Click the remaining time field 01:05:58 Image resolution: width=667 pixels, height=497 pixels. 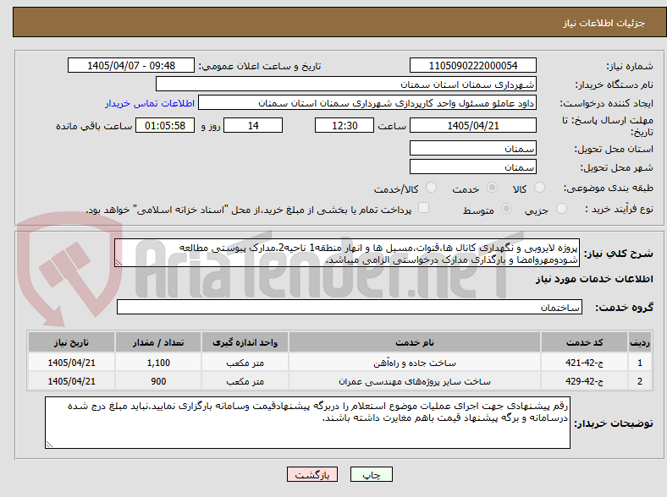coord(165,125)
